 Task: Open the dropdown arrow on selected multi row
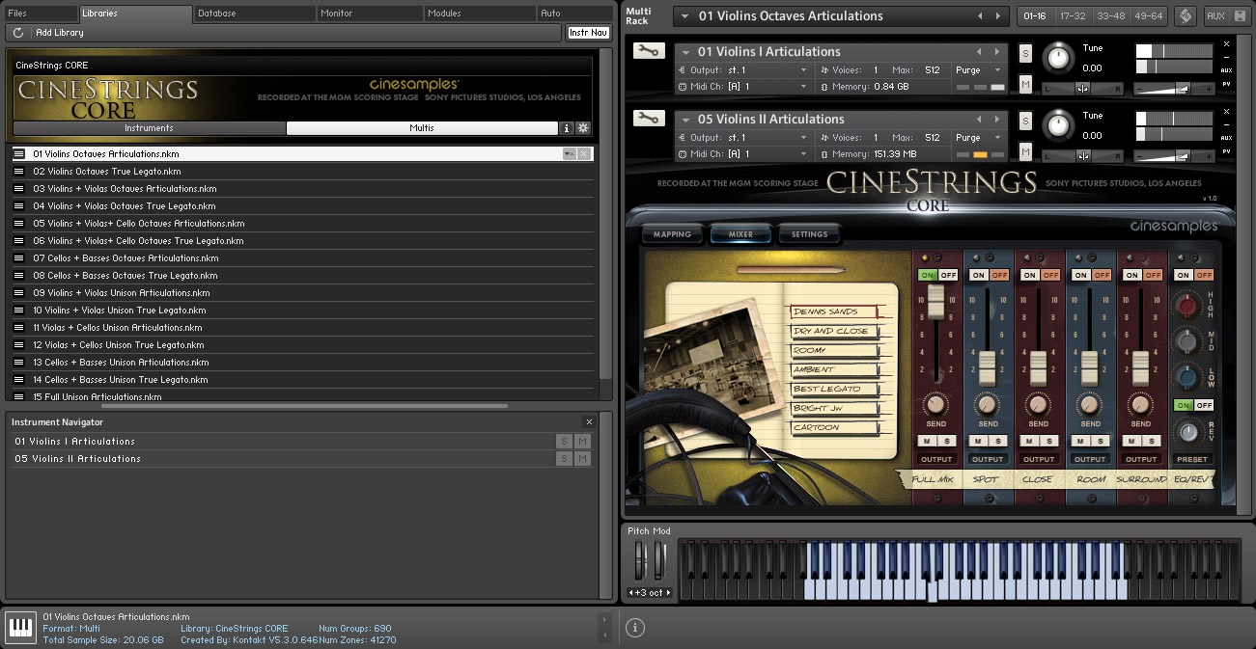(569, 154)
